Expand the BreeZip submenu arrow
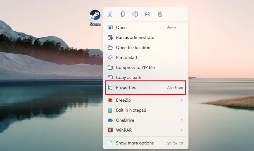The width and height of the screenshot is (254, 151). (182, 100)
